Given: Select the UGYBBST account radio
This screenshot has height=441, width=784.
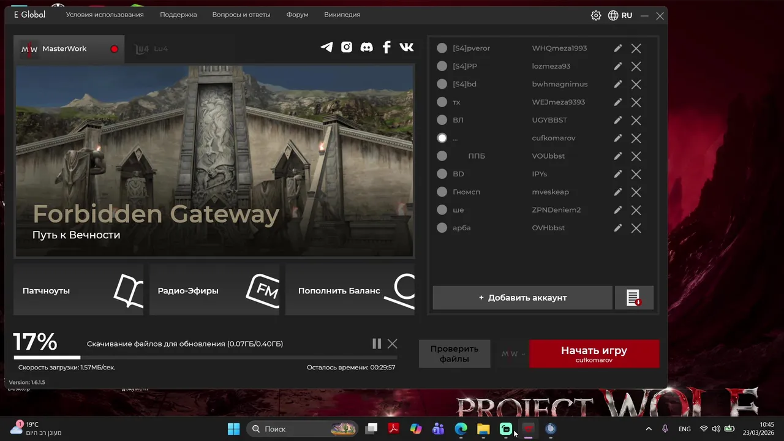Looking at the screenshot, I should pyautogui.click(x=442, y=120).
